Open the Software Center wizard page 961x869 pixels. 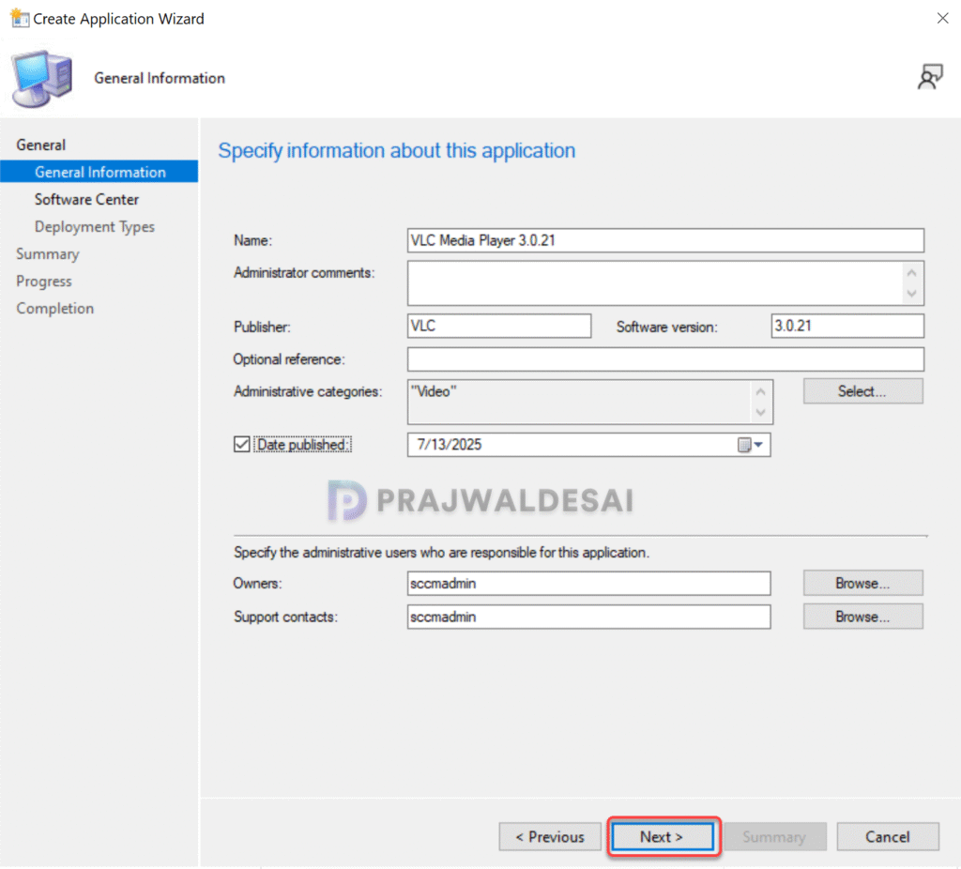tap(86, 199)
